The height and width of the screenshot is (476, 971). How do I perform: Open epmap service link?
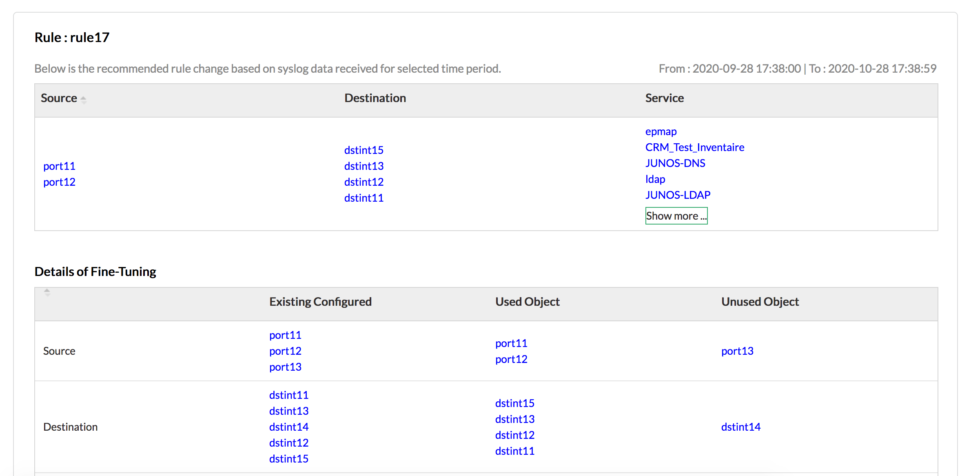[661, 131]
